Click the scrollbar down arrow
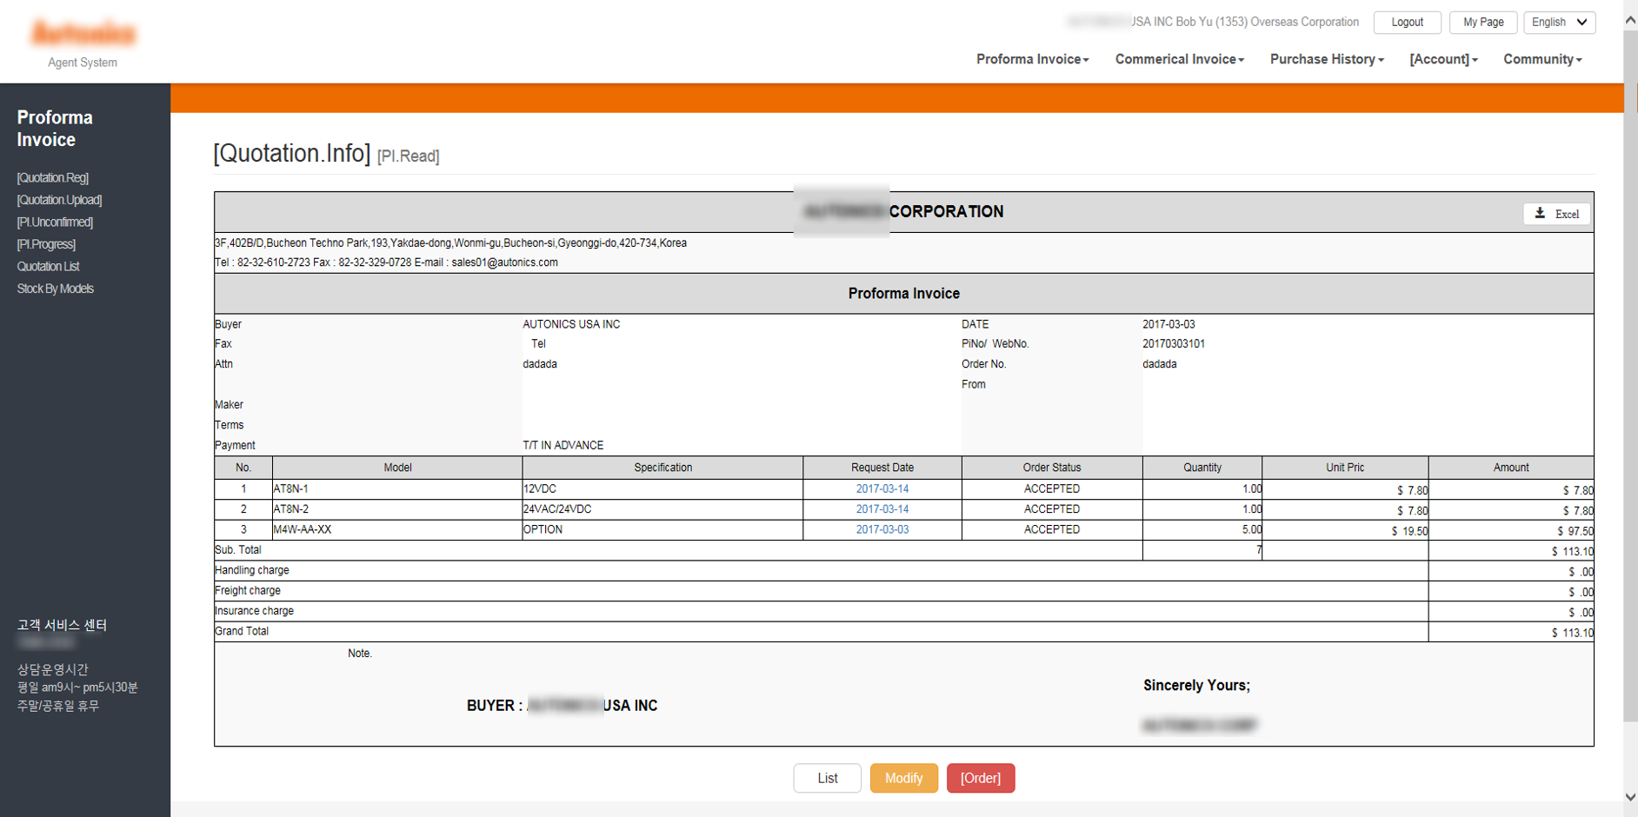 pos(1630,797)
